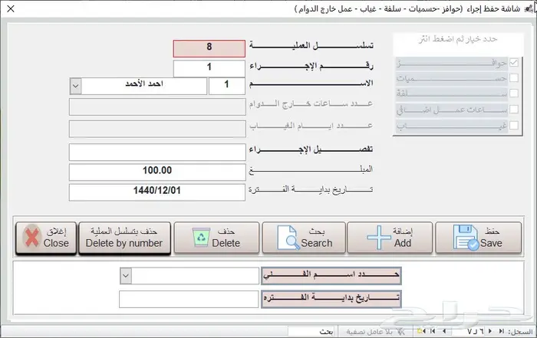537x338 pixels.
Task: Click the تسلسل العملية field showing 8
Action: click(x=209, y=48)
